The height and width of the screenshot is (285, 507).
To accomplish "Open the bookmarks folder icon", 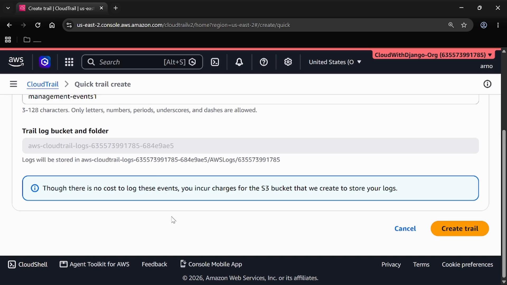I will click(x=27, y=40).
